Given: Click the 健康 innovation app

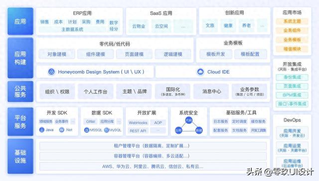Looking at the screenshot, I should [228, 25].
